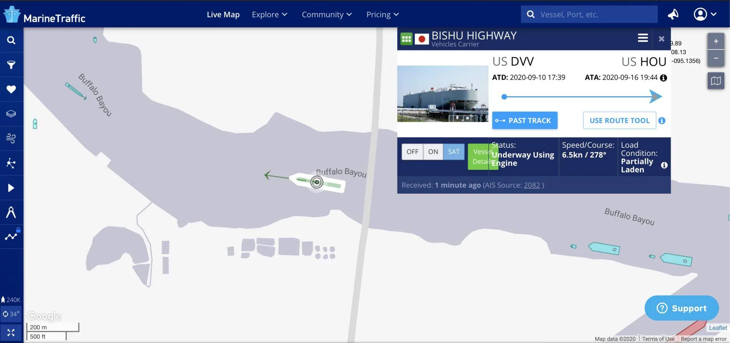
Task: Open My Fleets heart icon
Action: coord(11,89)
